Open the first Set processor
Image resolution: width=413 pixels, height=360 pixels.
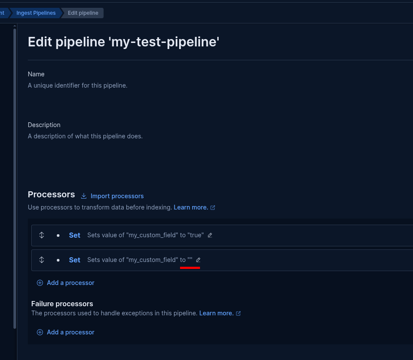[75, 235]
